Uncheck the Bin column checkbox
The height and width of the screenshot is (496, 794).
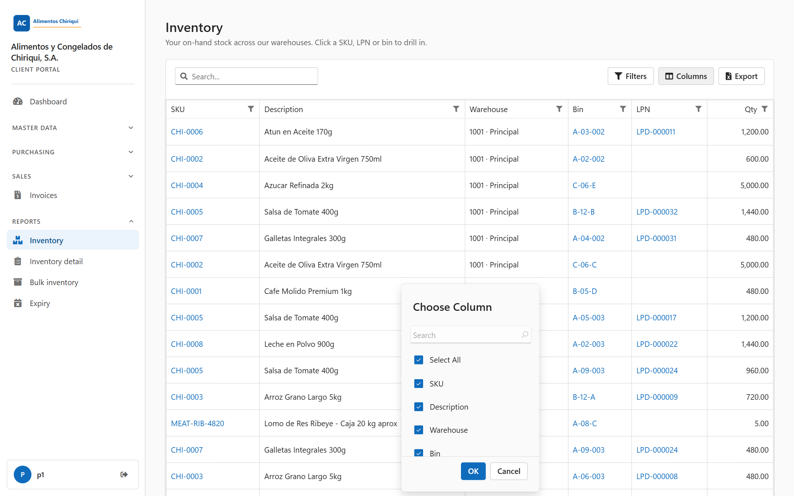419,453
